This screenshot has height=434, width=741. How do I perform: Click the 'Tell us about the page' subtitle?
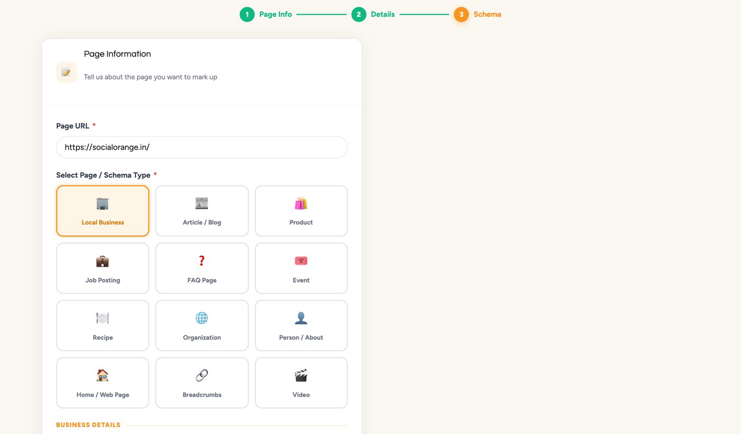[x=150, y=77]
